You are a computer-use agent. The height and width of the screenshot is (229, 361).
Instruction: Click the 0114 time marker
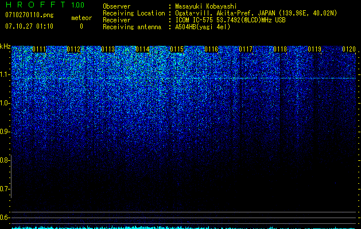(x=142, y=49)
